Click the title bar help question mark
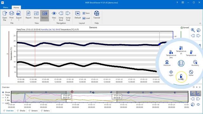This screenshot has height=114, width=203. [x=177, y=3]
